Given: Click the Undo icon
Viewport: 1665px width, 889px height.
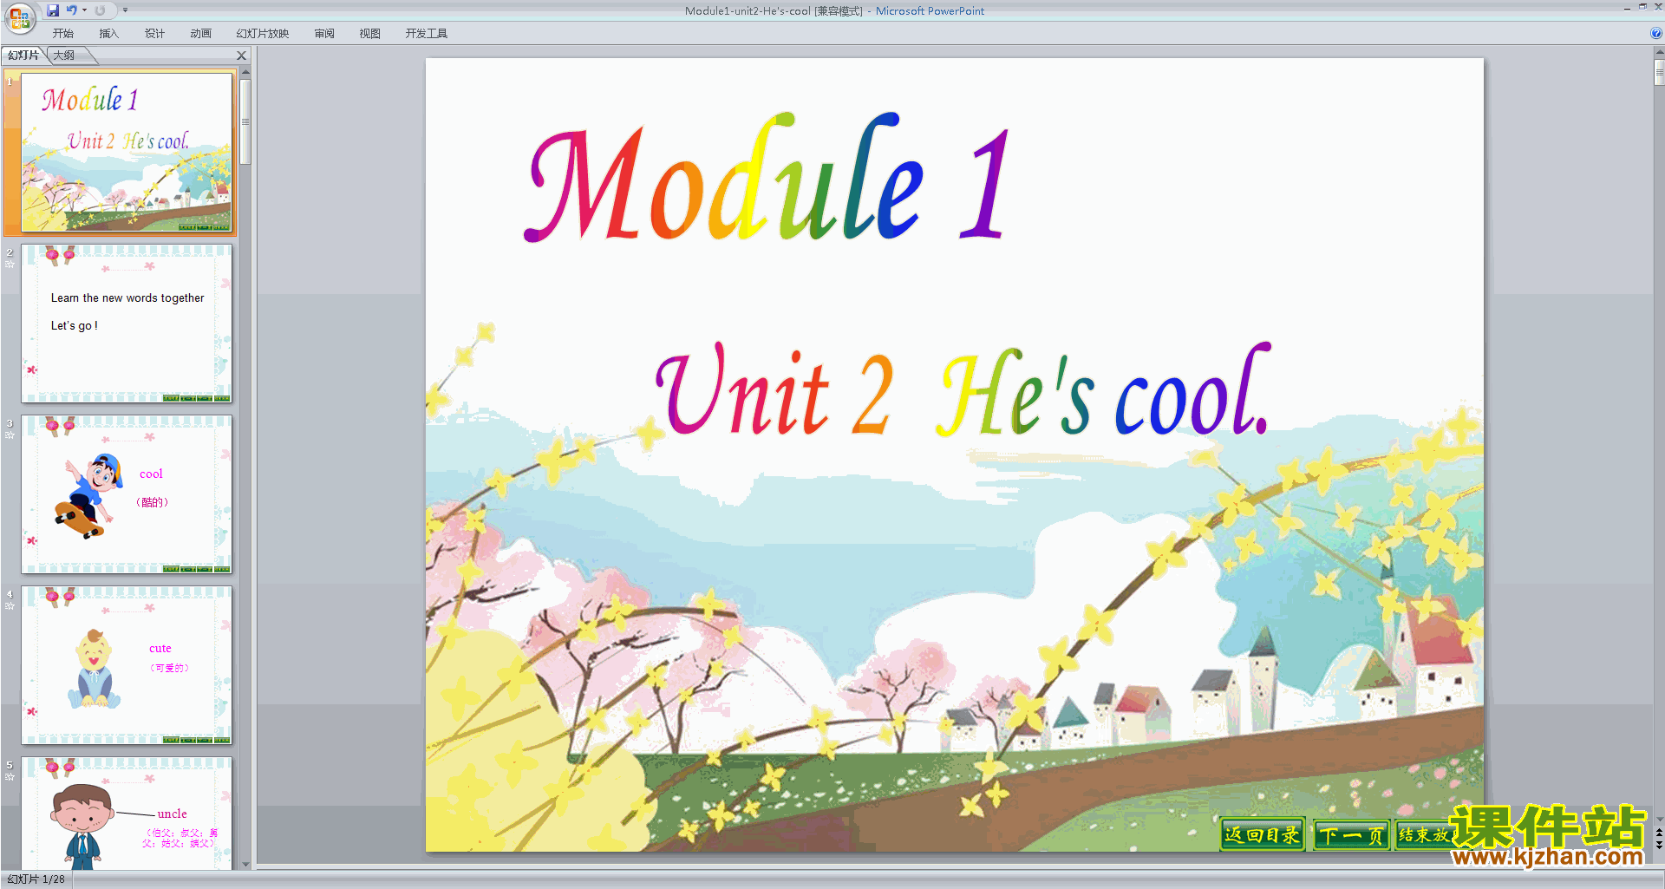Looking at the screenshot, I should [72, 10].
